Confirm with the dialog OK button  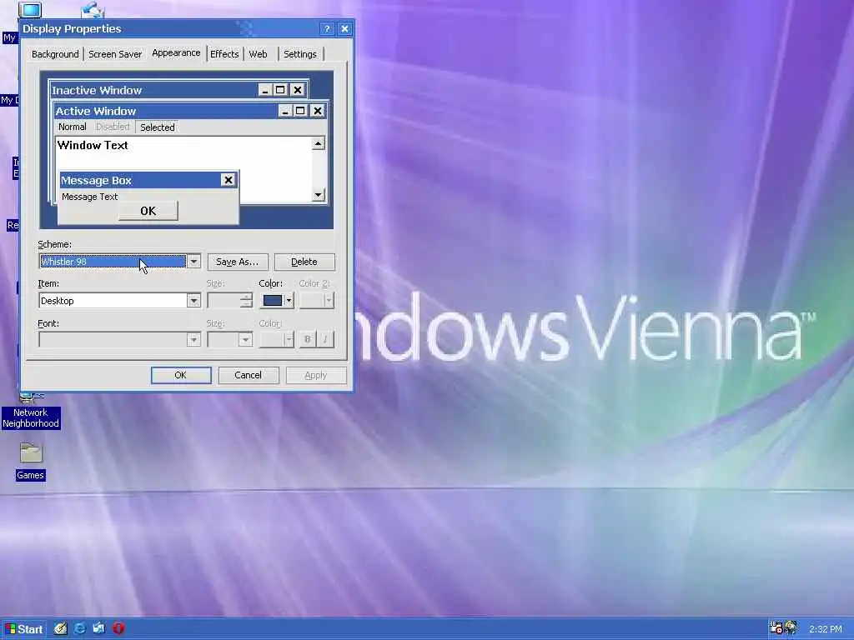pos(181,375)
